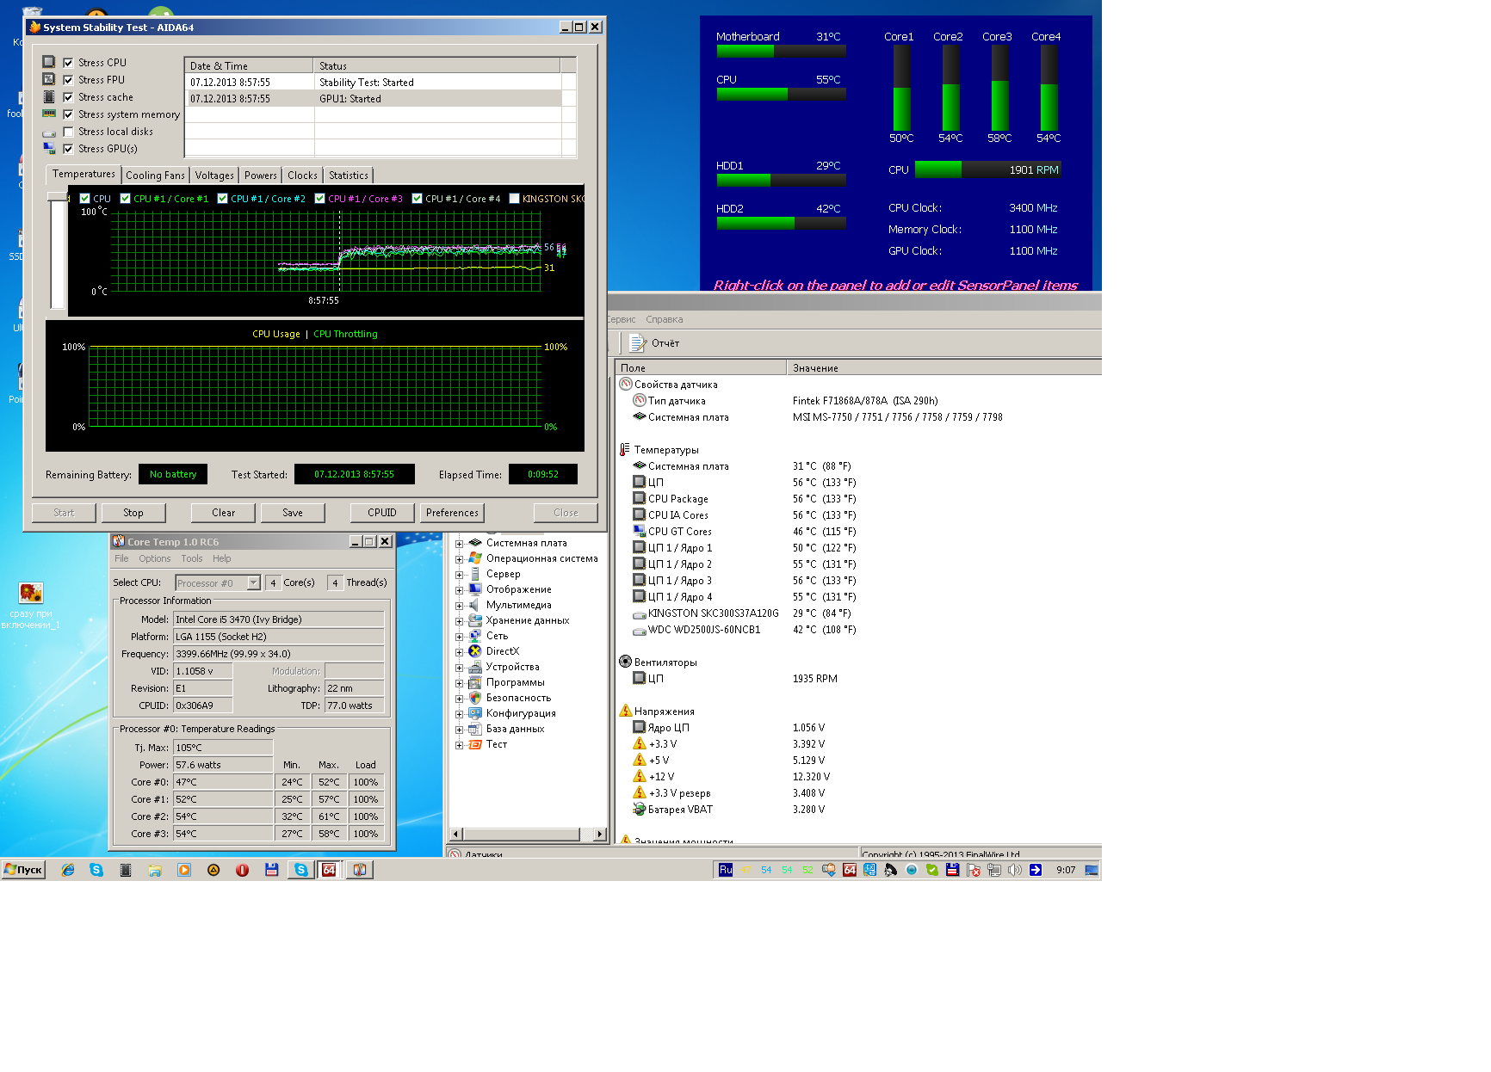The image size is (1491, 1072).
Task: Click the volume speaker icon in system tray
Action: [1015, 870]
